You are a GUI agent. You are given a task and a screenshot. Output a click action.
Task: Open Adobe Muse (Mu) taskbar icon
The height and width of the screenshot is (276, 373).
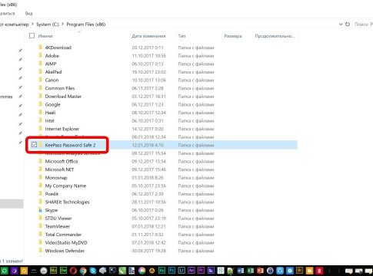pyautogui.click(x=53, y=271)
